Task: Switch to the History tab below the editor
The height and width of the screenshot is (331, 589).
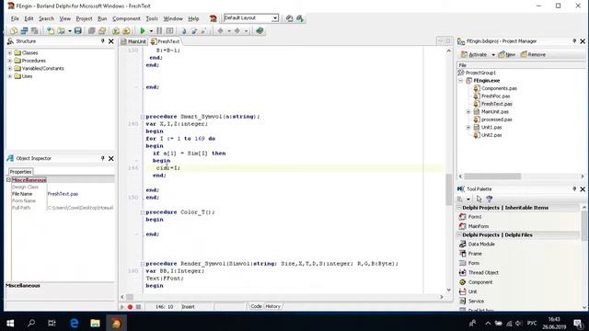Action: coord(272,306)
